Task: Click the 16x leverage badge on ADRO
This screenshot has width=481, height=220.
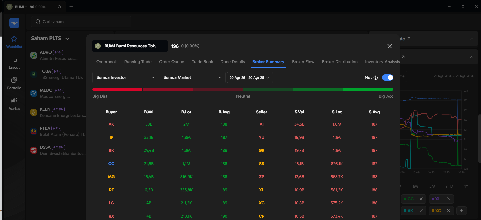Action: (x=58, y=52)
